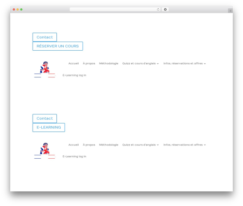This screenshot has width=243, height=206.
Task: Click the E-LEARNING button
Action: 49,128
